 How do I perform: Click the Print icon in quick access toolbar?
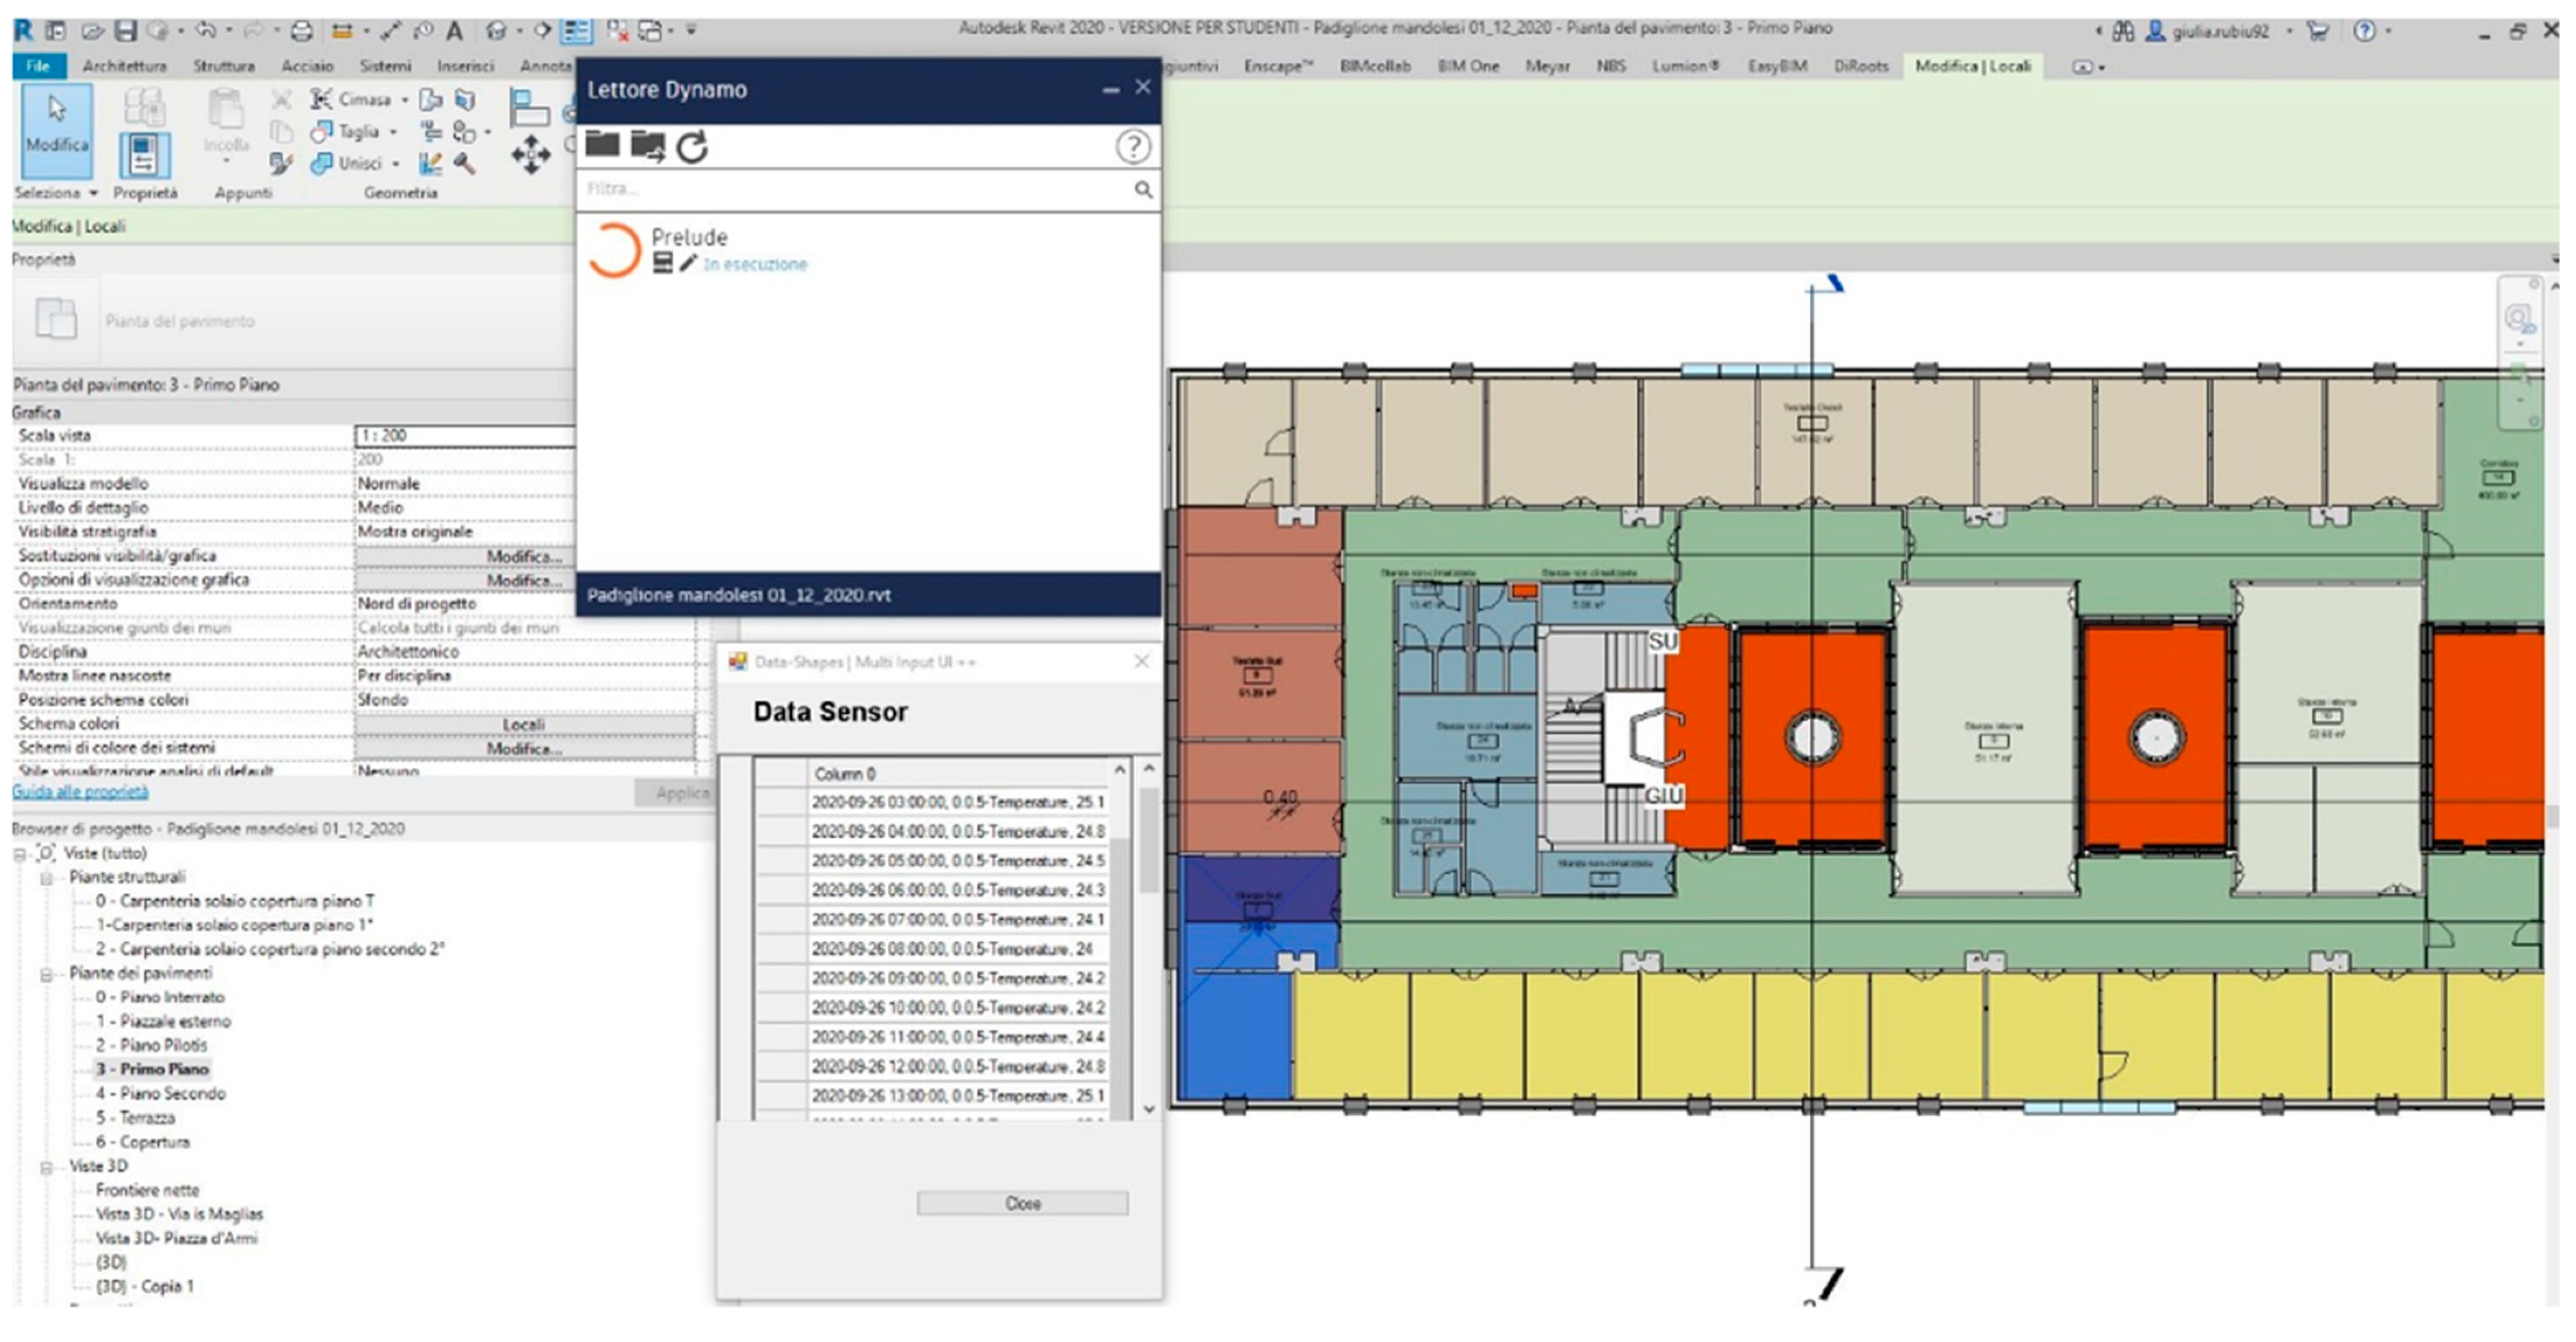pos(301,31)
